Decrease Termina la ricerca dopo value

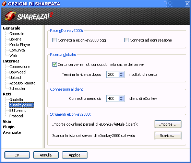pyautogui.click(x=121, y=76)
